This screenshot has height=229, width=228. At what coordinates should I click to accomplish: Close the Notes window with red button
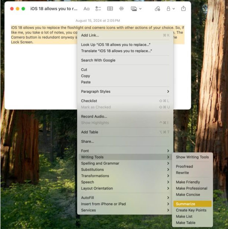click(12, 9)
